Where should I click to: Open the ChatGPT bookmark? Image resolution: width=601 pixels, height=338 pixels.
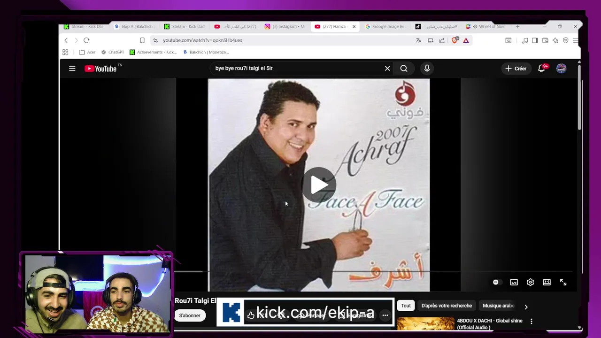113,52
